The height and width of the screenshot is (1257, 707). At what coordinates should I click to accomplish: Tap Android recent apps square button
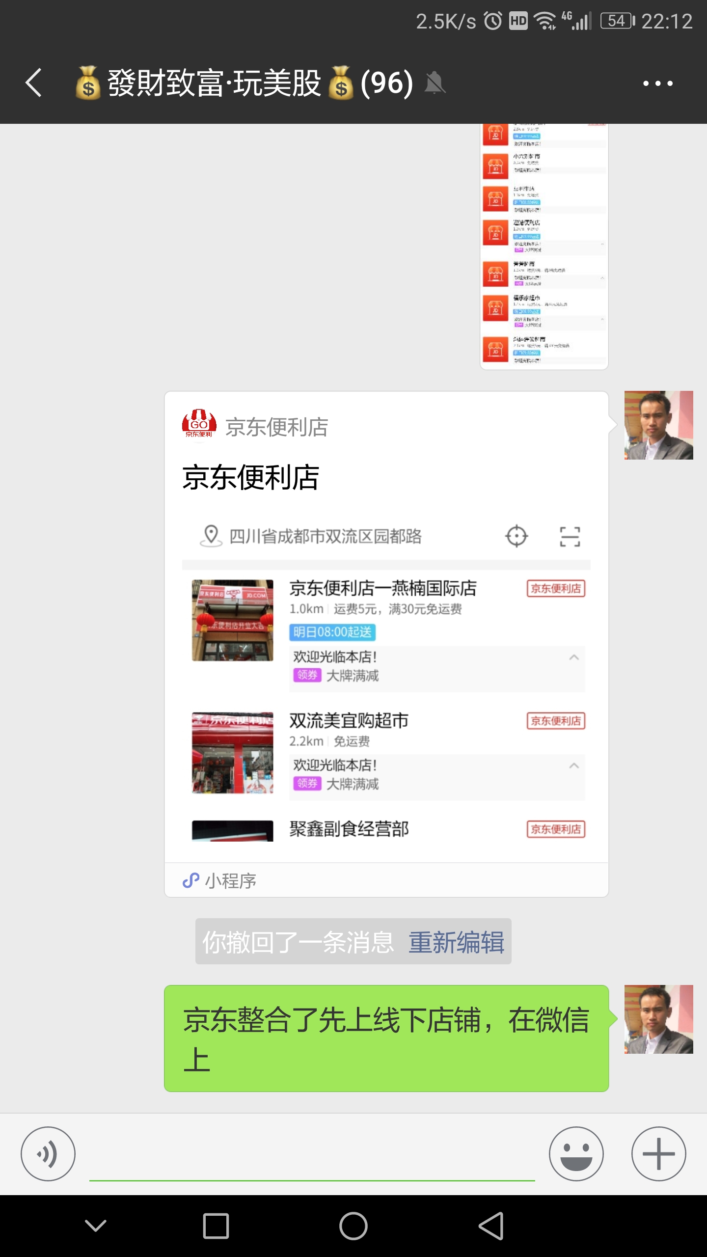(216, 1226)
